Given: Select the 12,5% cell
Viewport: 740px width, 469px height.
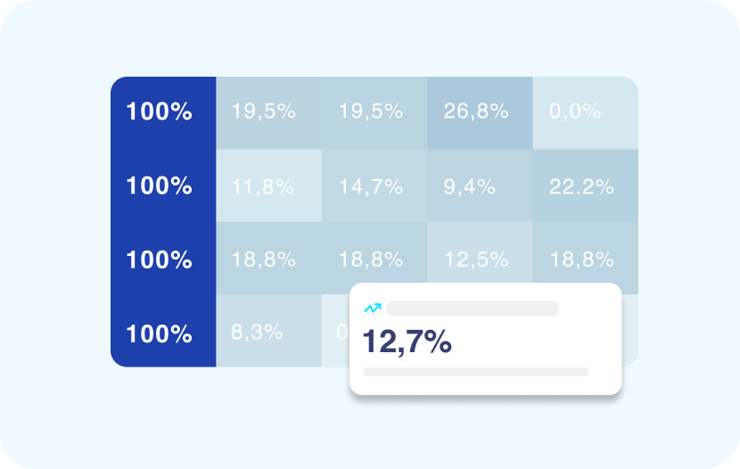Looking at the screenshot, I should tap(476, 259).
